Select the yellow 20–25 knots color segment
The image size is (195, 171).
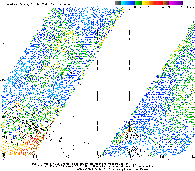[145, 3]
